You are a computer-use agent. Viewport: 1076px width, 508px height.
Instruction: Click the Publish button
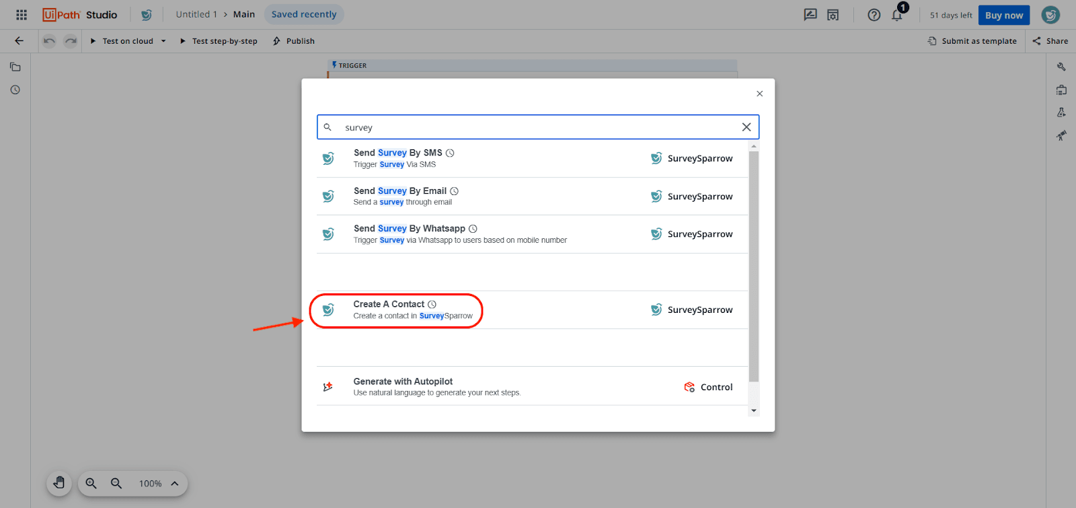(294, 41)
